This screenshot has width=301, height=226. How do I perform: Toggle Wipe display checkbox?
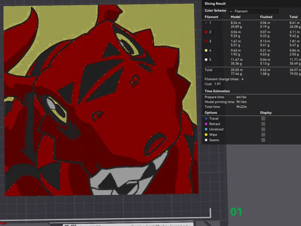[263, 135]
